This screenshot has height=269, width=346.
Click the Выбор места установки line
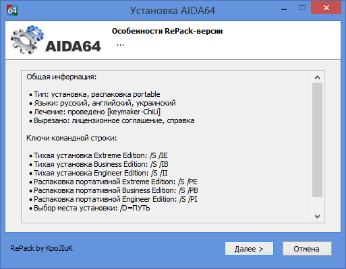point(90,208)
